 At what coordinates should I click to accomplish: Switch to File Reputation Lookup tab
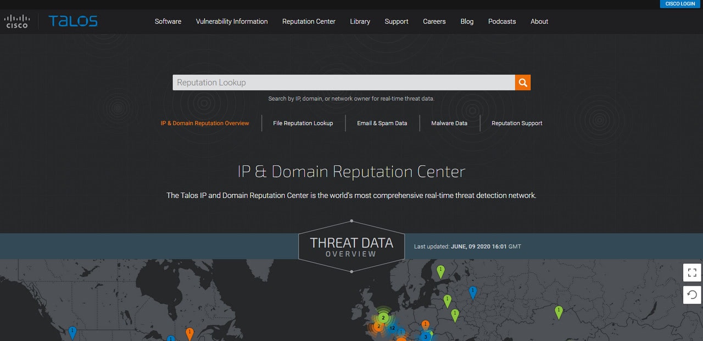(x=303, y=123)
